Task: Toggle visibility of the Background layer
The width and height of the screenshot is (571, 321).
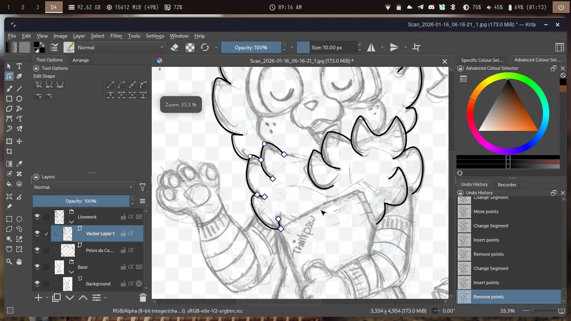Action: click(37, 283)
